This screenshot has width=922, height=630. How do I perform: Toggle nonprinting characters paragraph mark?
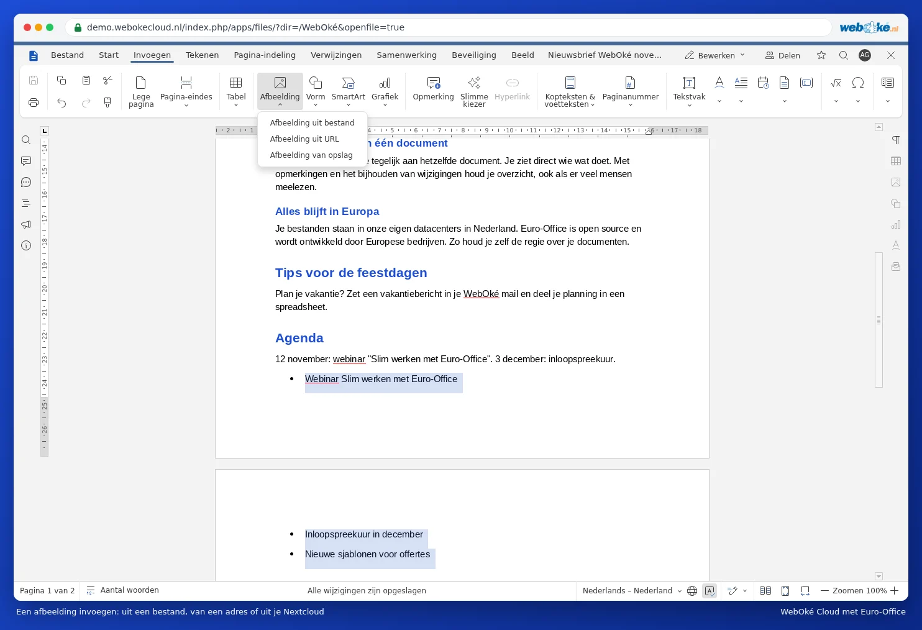(896, 140)
